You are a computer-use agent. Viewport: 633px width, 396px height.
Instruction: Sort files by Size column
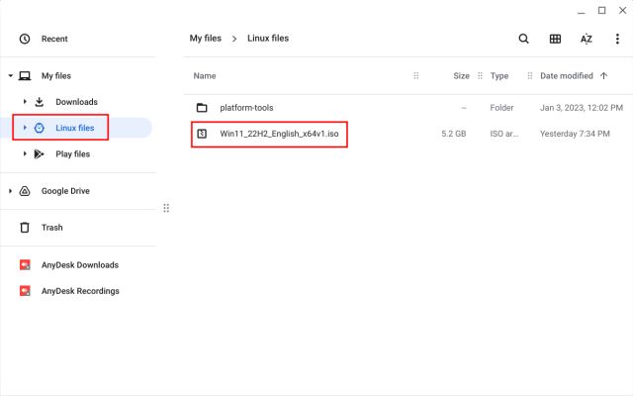point(461,76)
